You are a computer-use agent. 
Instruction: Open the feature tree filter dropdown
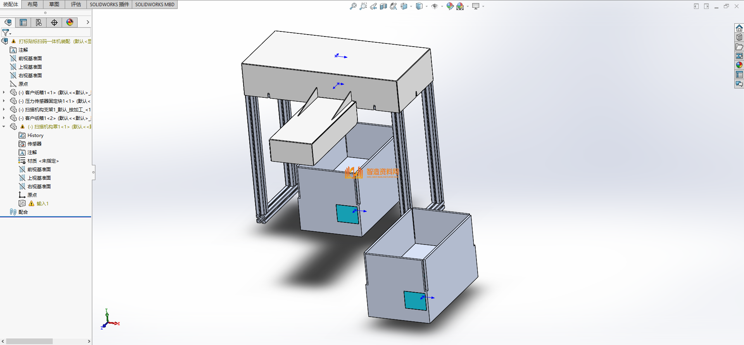(x=6, y=33)
